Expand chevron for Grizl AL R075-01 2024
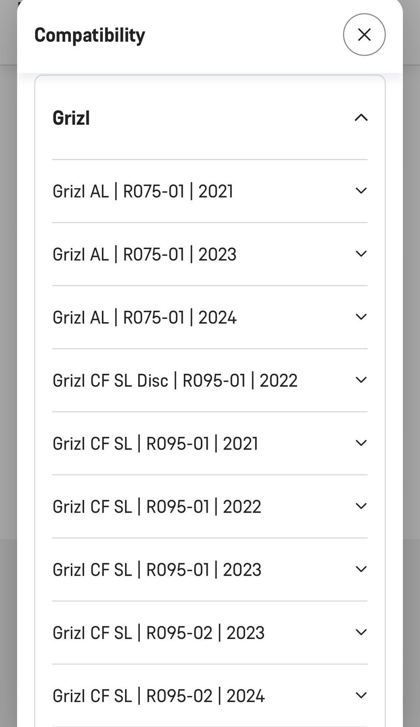 [x=361, y=317]
